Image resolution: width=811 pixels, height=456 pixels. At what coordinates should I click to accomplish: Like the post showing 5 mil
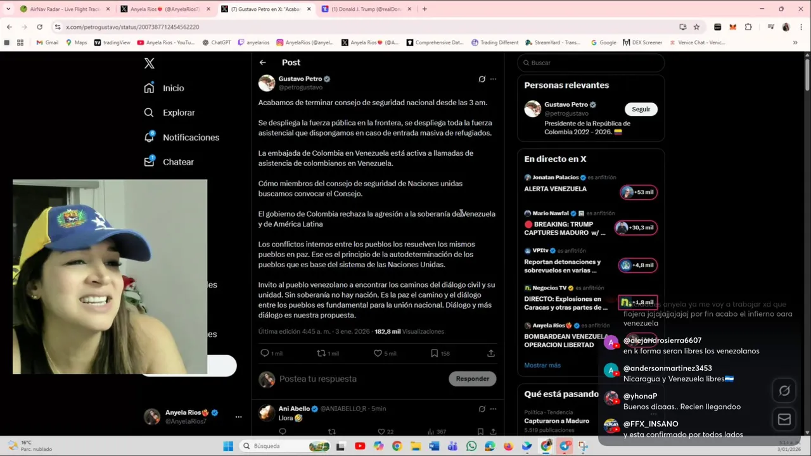point(385,353)
